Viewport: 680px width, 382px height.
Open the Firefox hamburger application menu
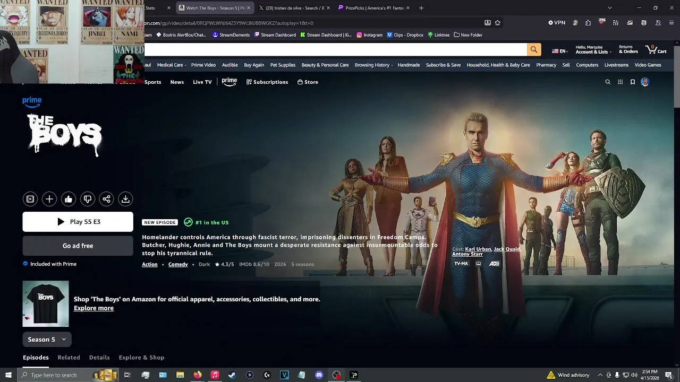coord(672,23)
